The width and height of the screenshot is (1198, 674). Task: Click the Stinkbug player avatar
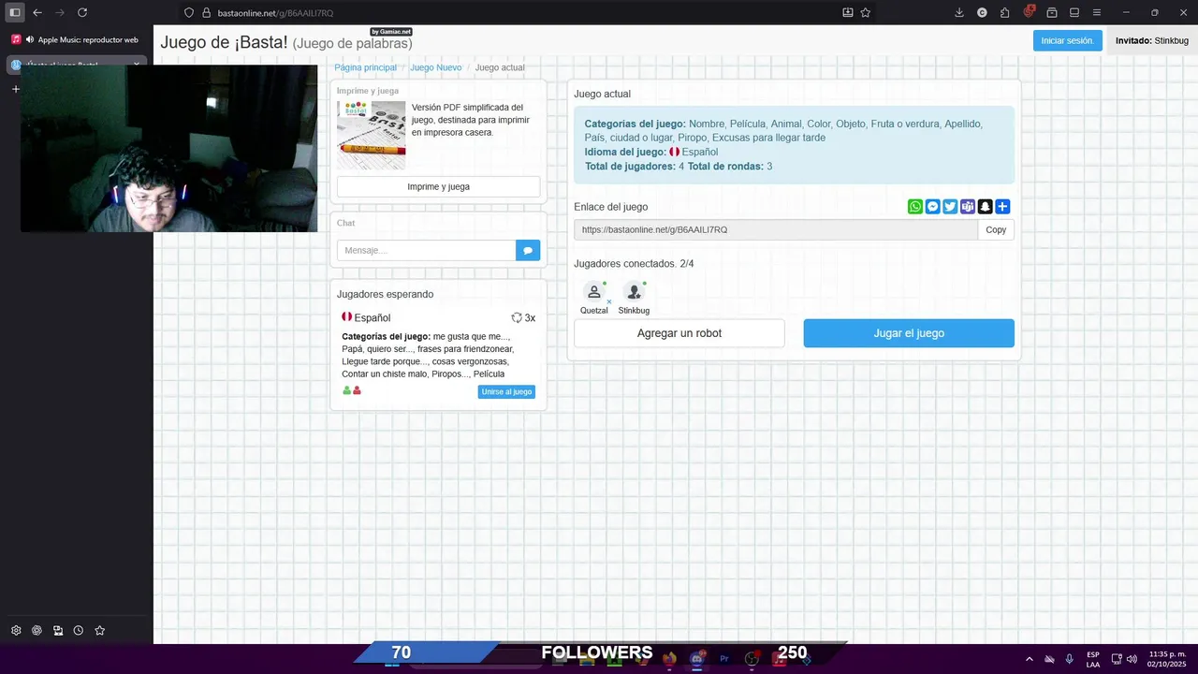pos(634,292)
